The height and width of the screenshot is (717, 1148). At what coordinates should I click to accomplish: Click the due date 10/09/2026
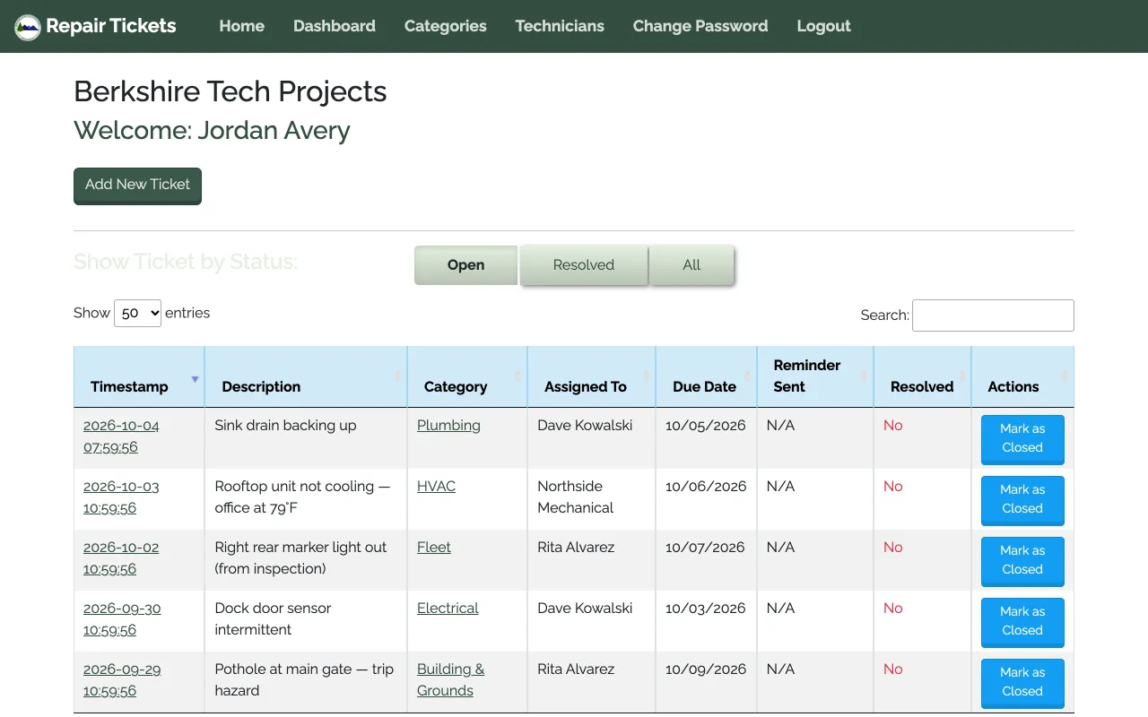click(706, 669)
